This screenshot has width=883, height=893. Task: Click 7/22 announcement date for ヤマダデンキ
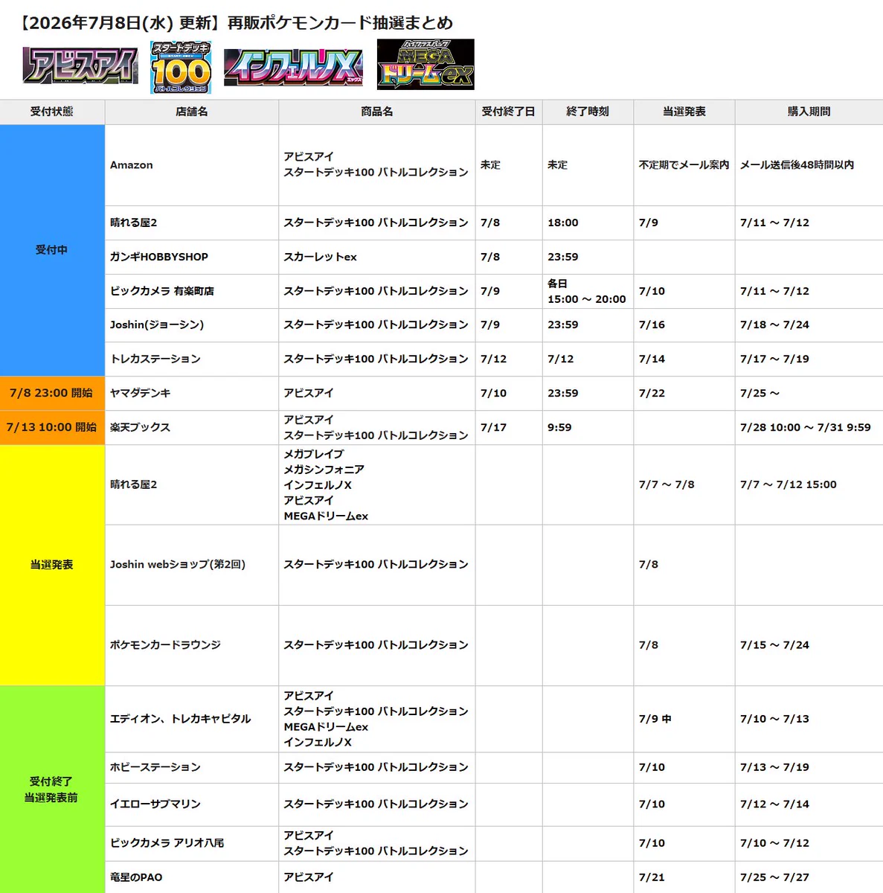[x=652, y=393]
